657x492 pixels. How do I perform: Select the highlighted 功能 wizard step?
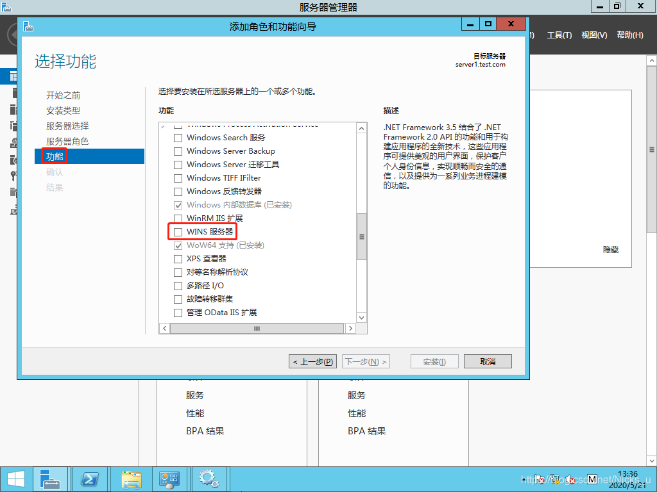pos(89,156)
